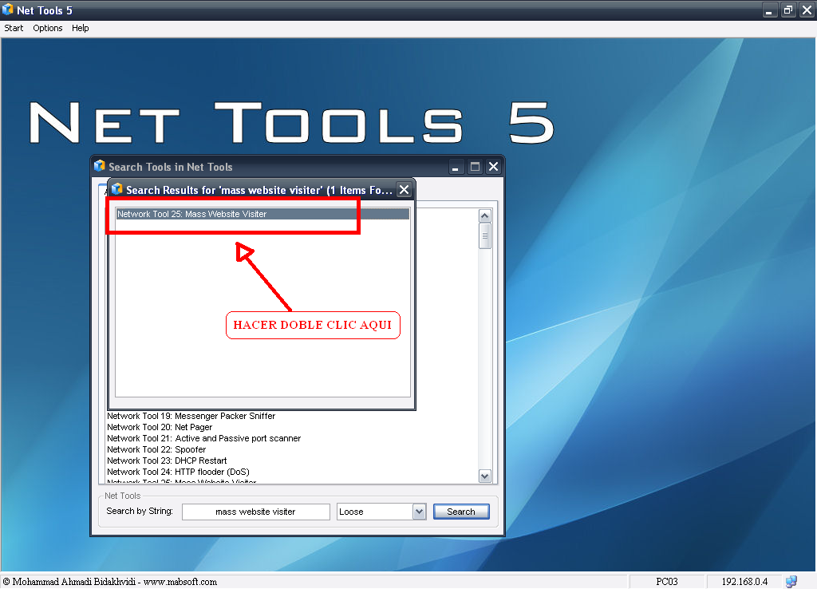Screen dimensions: 817x589
Task: Close the Net Tools 5 main window
Action: (x=807, y=10)
